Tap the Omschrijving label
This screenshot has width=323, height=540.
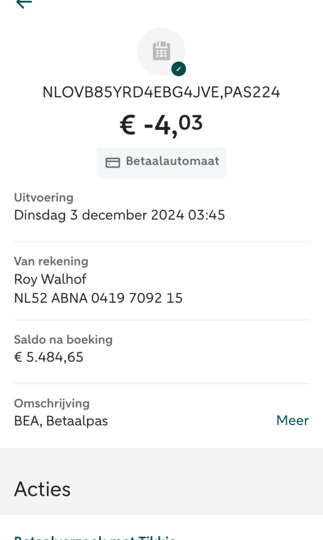[x=52, y=403]
